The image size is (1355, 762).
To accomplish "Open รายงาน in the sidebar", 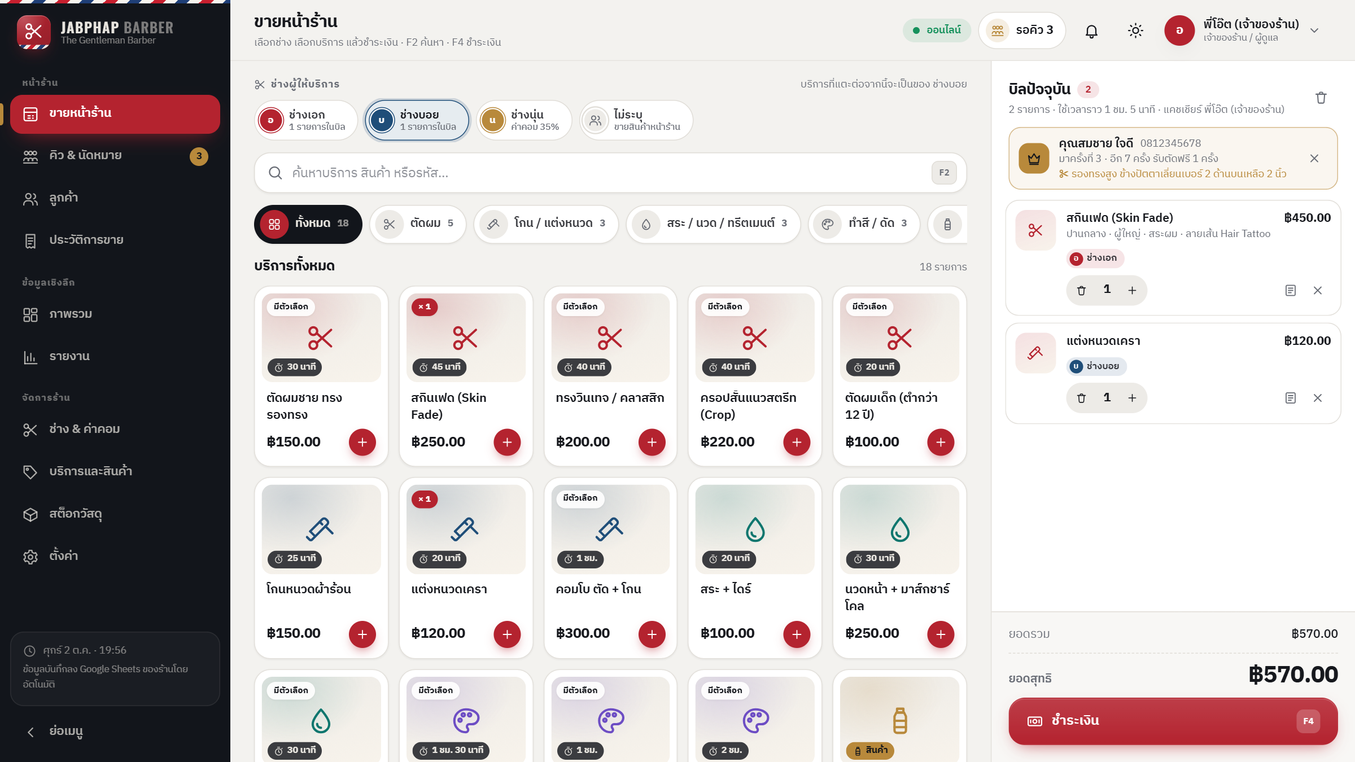I will [115, 357].
